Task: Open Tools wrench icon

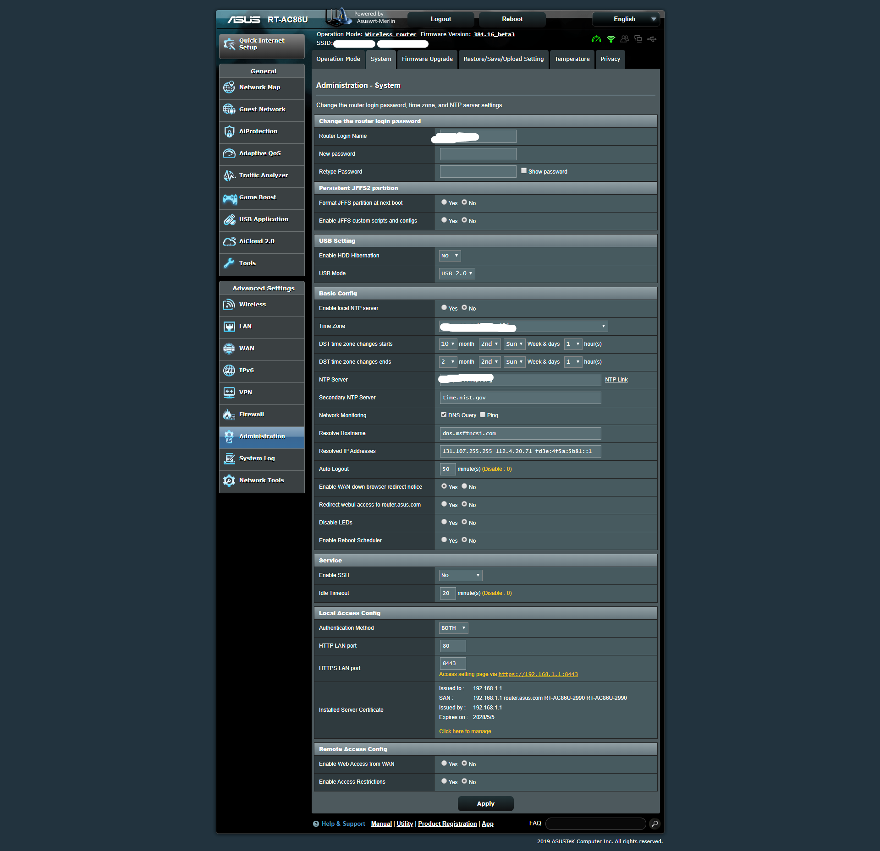Action: point(229,263)
